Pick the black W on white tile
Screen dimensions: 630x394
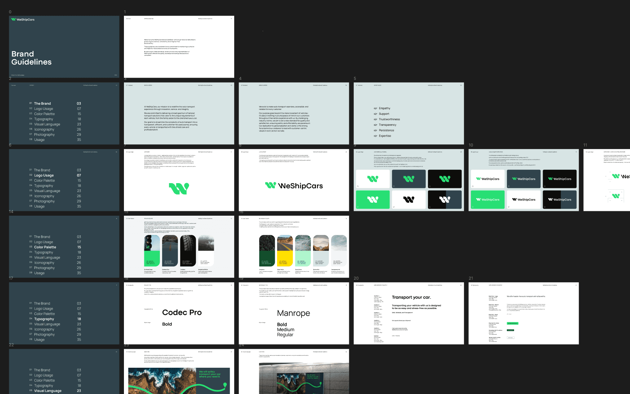(409, 200)
